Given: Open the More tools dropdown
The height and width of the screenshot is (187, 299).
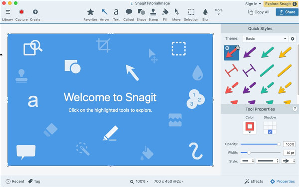Looking at the screenshot, I should [218, 12].
